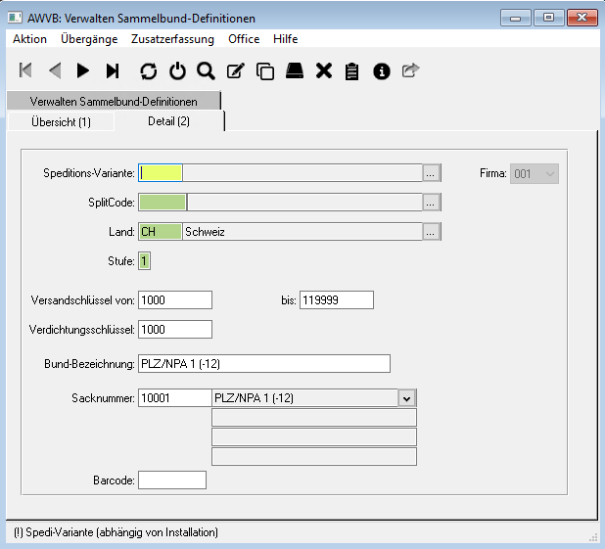
Task: Click the copy record icon
Action: click(264, 70)
